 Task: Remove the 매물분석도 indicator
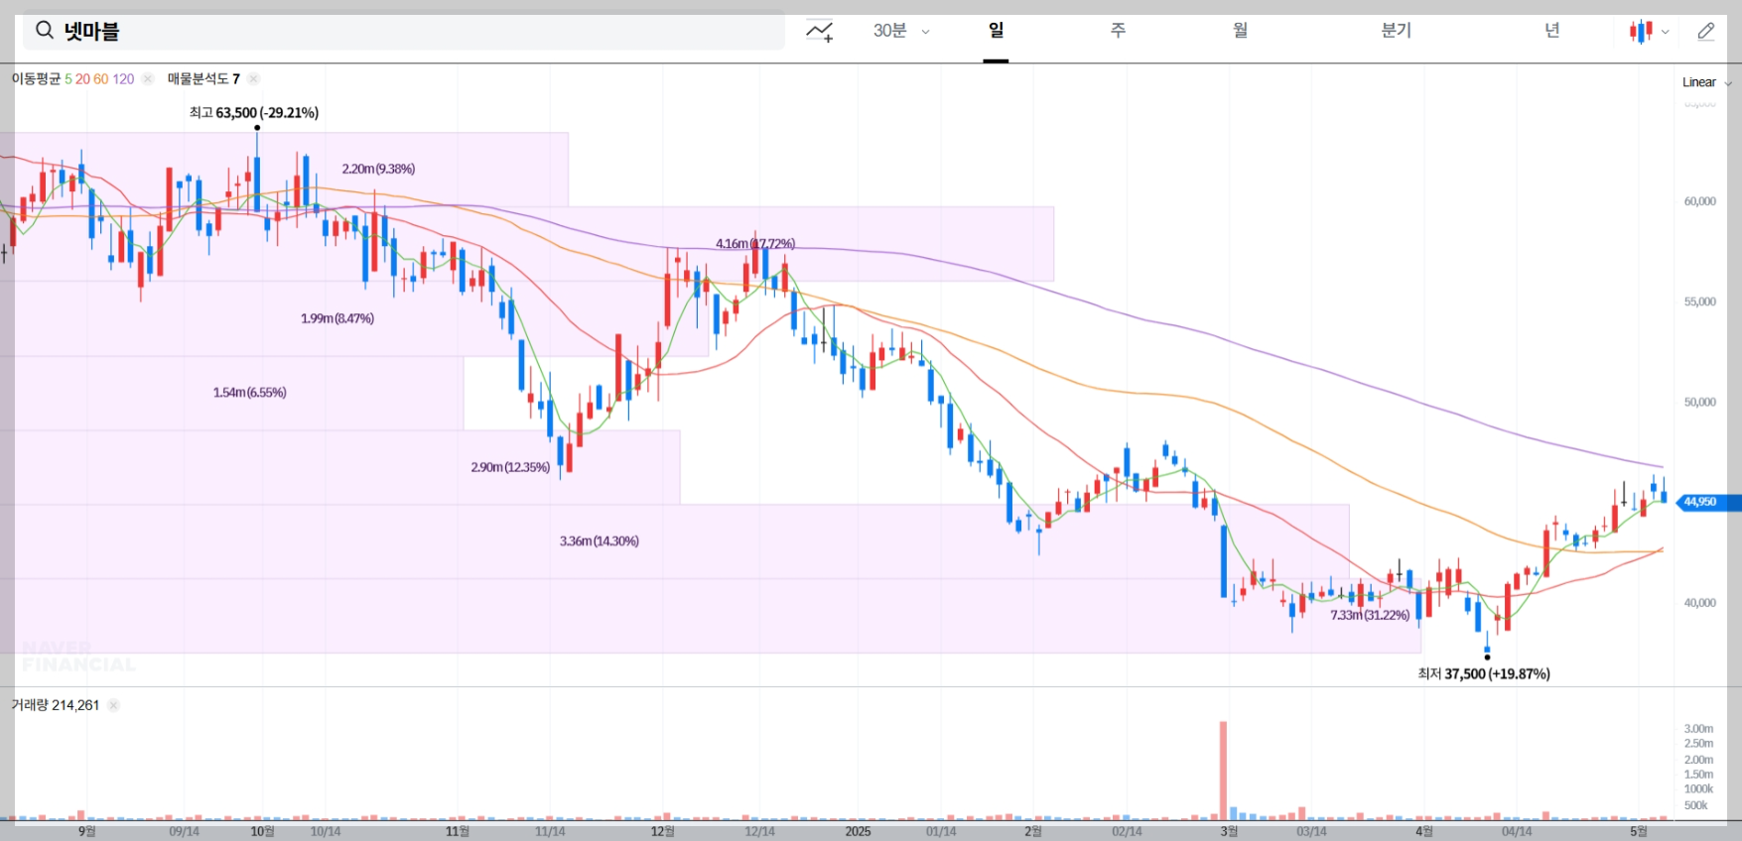point(254,79)
